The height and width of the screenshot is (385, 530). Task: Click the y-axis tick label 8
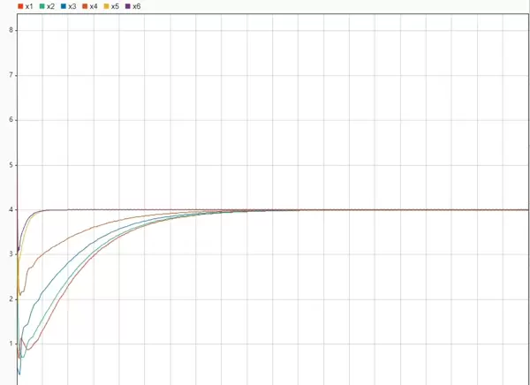pos(11,30)
